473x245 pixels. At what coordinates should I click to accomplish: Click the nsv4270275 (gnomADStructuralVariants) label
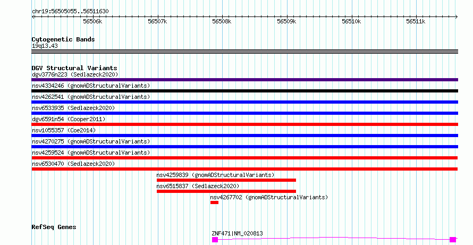point(91,141)
